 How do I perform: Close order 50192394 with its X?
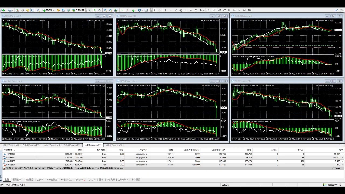(343, 165)
